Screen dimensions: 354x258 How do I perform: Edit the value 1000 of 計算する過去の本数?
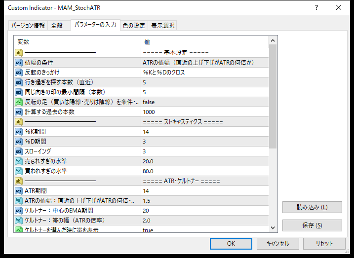205,112
